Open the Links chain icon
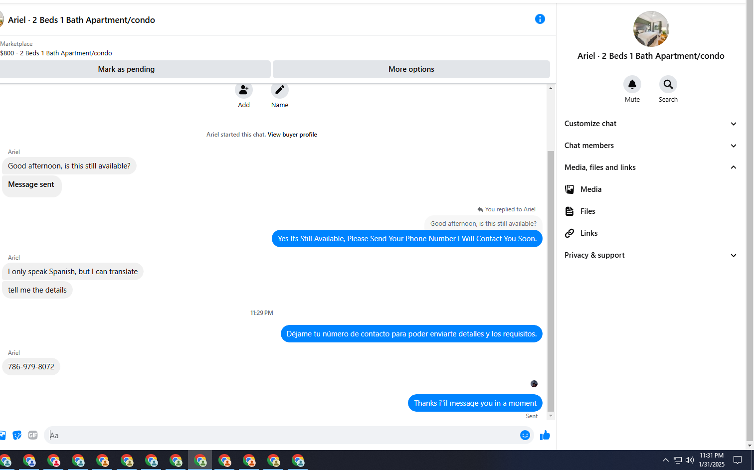754x470 pixels. coord(569,233)
